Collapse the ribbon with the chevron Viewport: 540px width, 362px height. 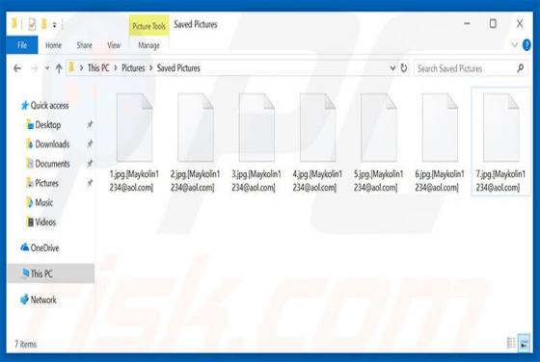pyautogui.click(x=515, y=45)
